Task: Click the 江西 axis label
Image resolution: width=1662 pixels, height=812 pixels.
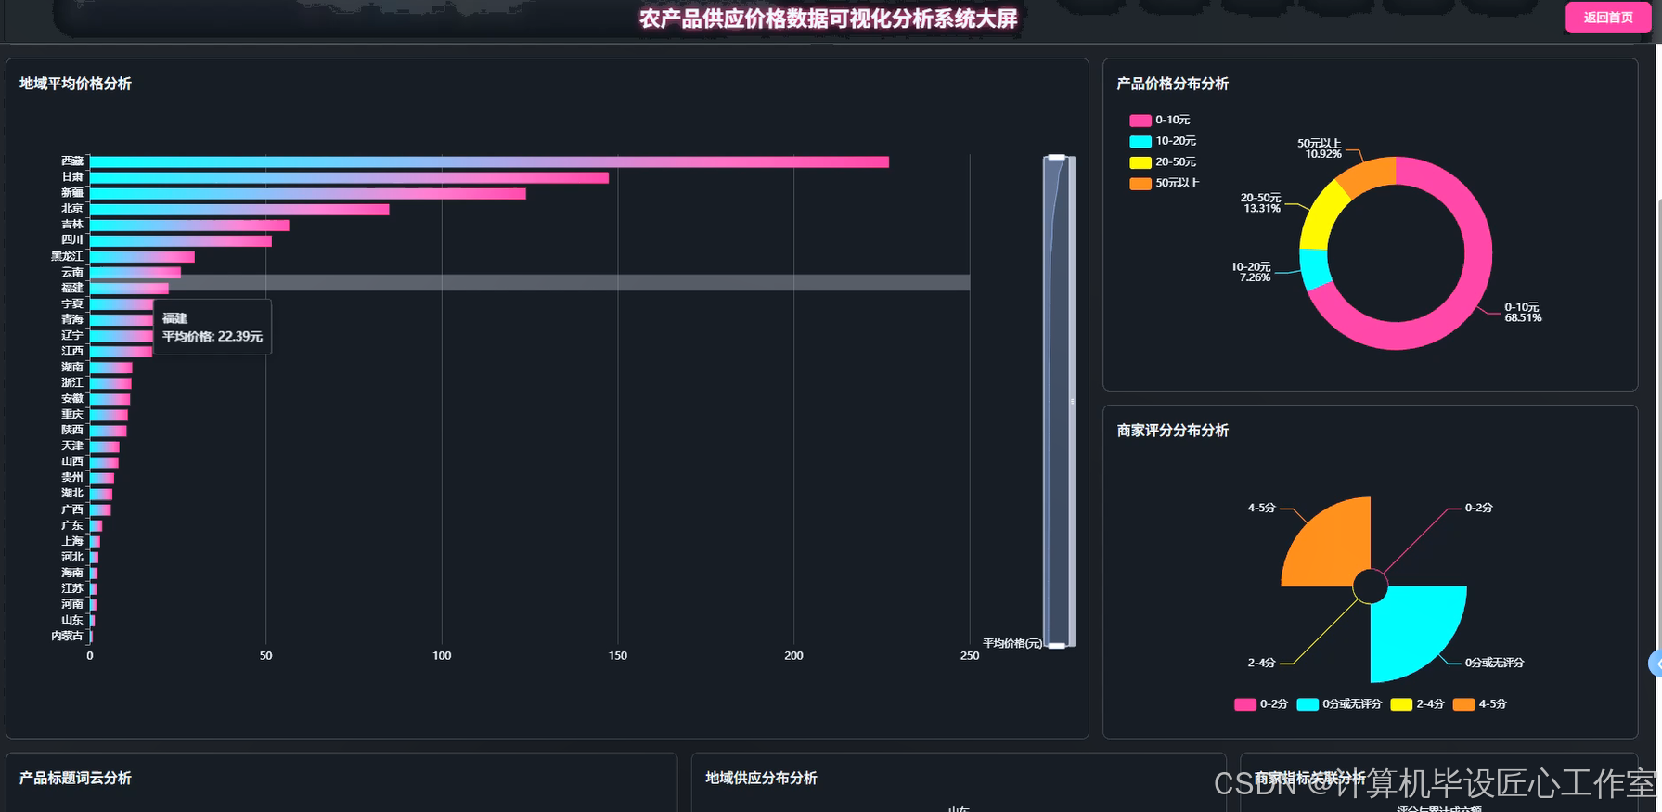Action: (x=72, y=352)
